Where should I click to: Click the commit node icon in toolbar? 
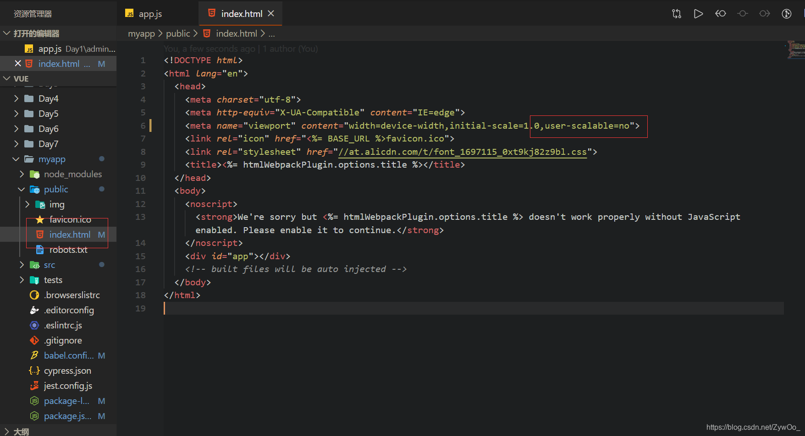click(x=743, y=14)
